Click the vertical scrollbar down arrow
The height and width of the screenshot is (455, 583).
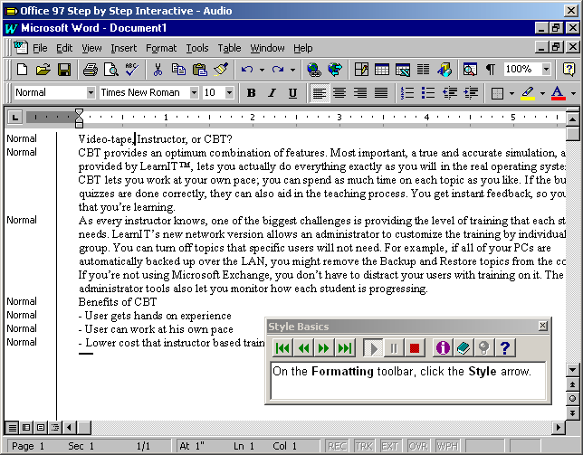[x=572, y=370]
